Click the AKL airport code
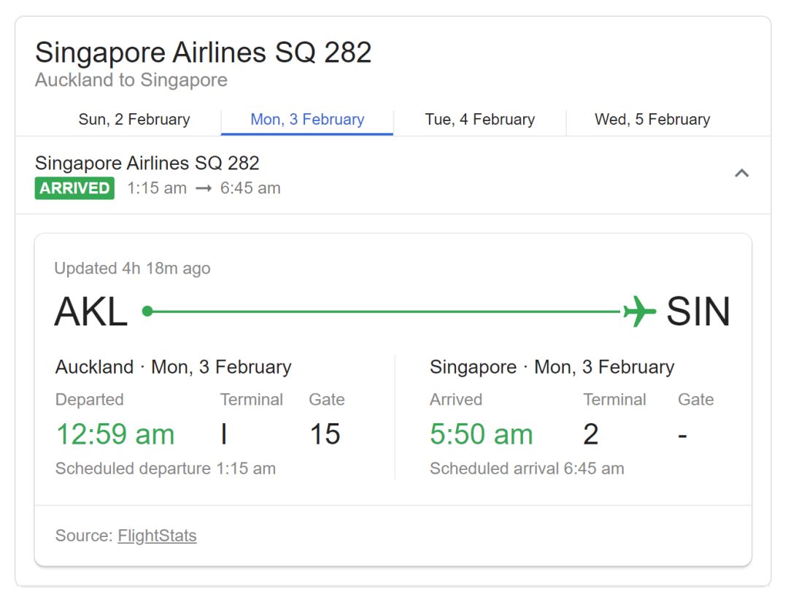 [91, 312]
